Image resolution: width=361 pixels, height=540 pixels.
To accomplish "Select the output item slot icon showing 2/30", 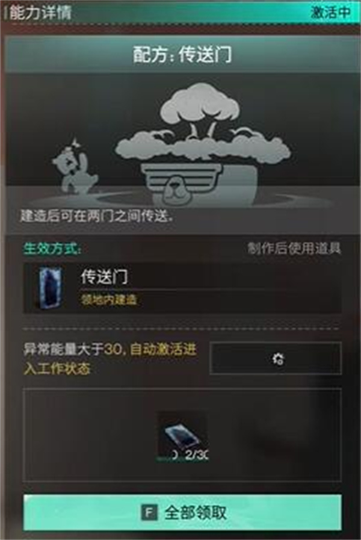I will [183, 436].
